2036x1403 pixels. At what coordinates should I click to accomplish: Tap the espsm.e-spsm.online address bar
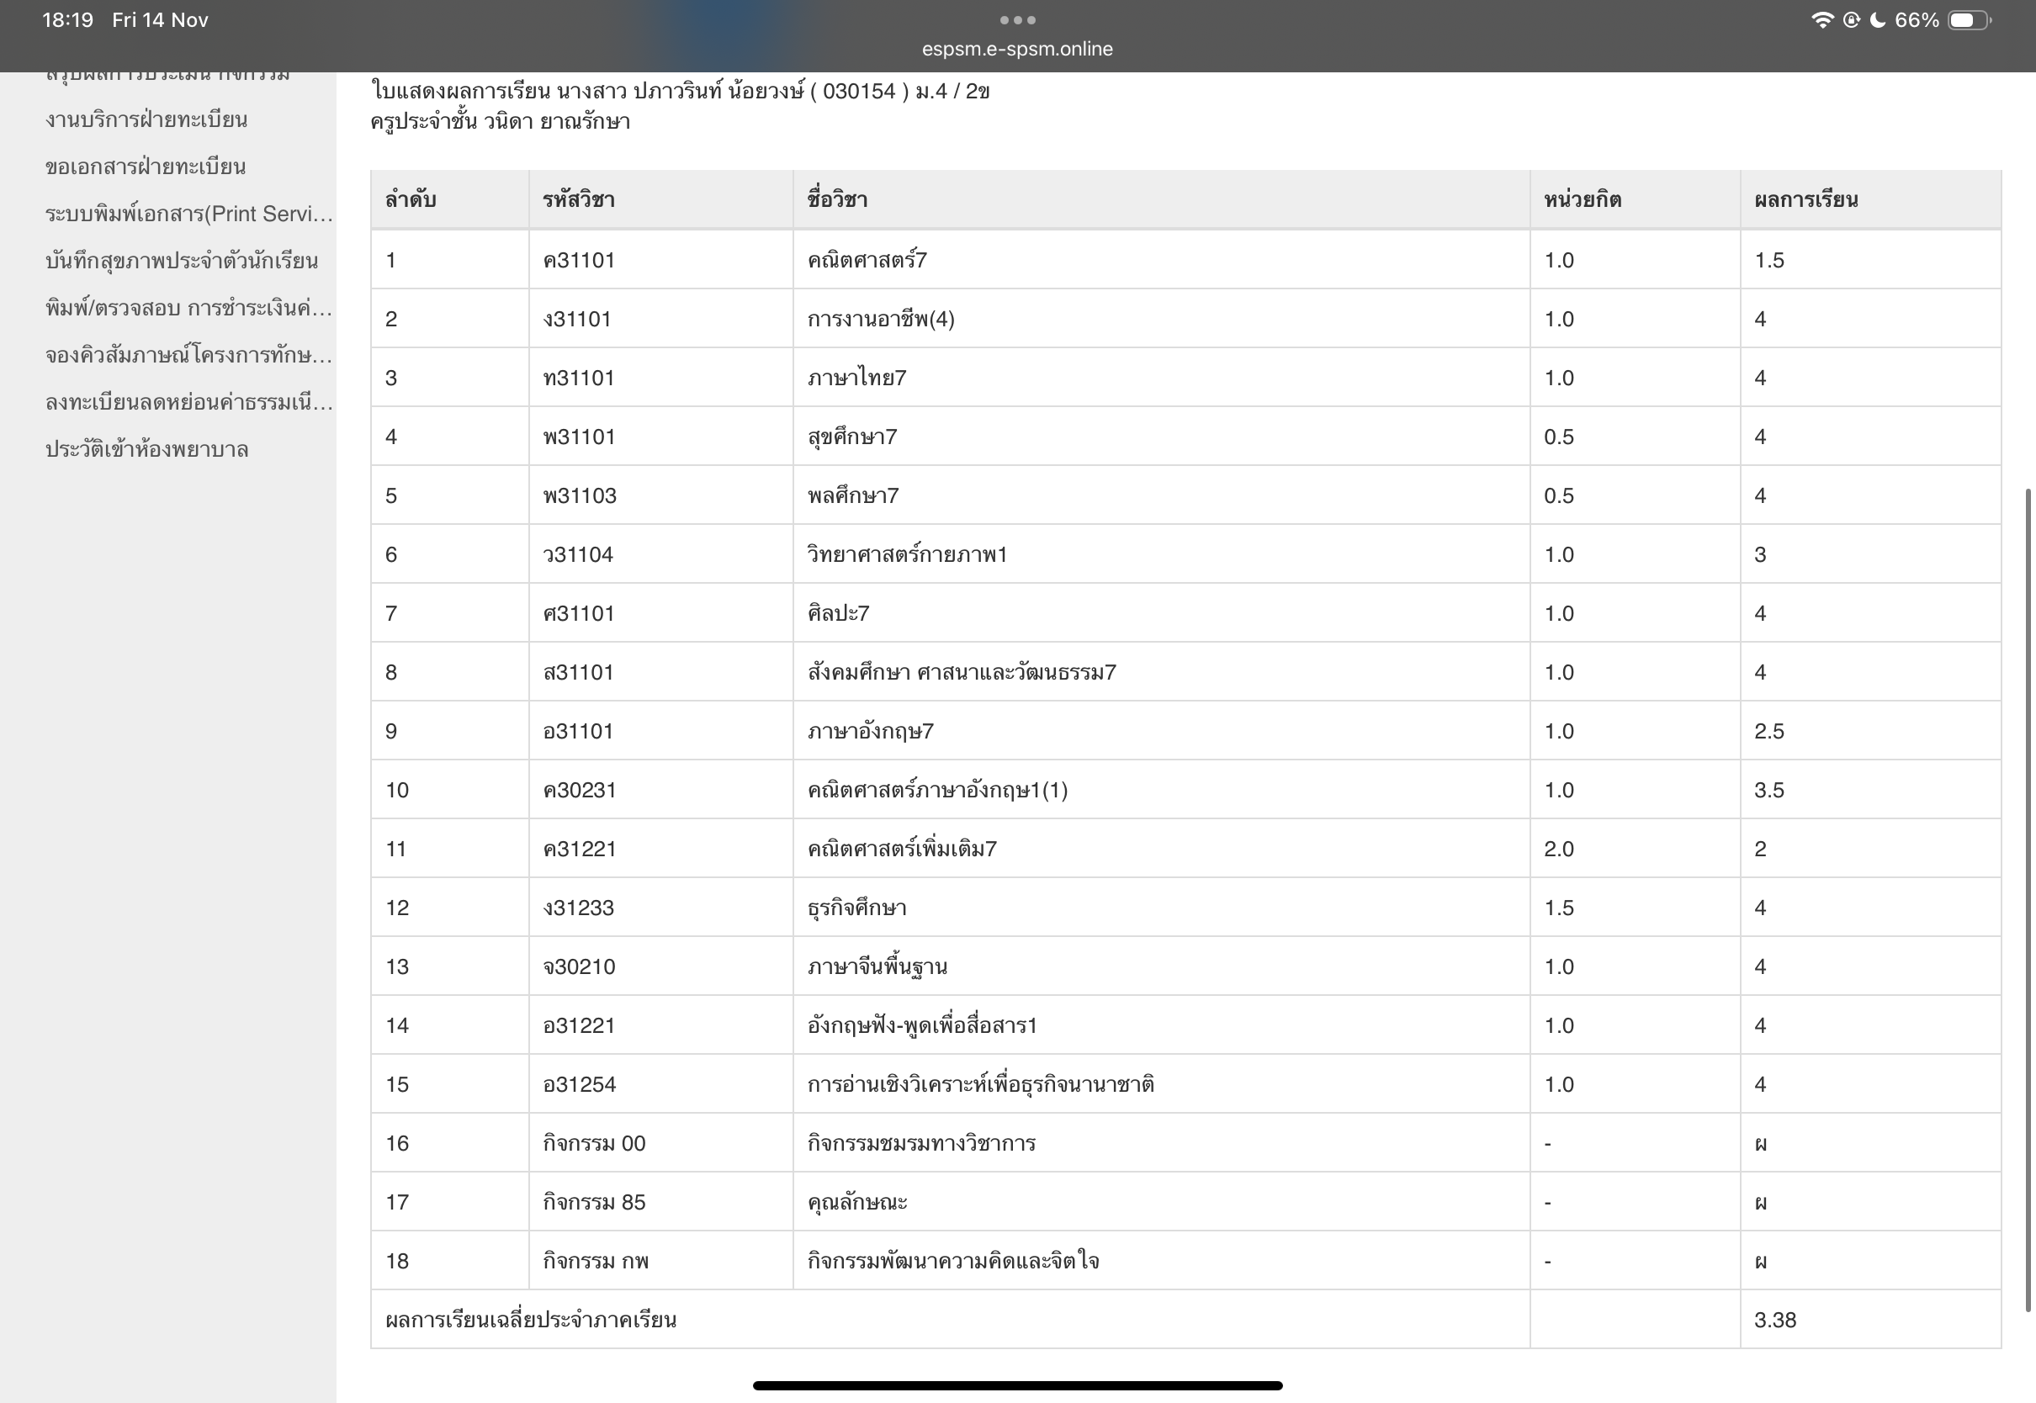tap(1017, 50)
